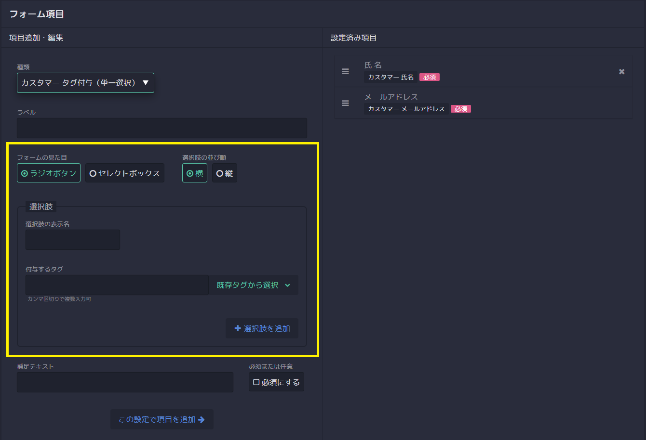Switch to セレクトボックス display style

(124, 173)
